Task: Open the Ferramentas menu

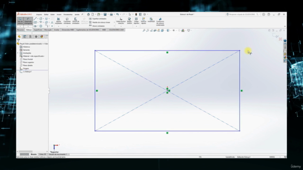Action: click(68, 15)
